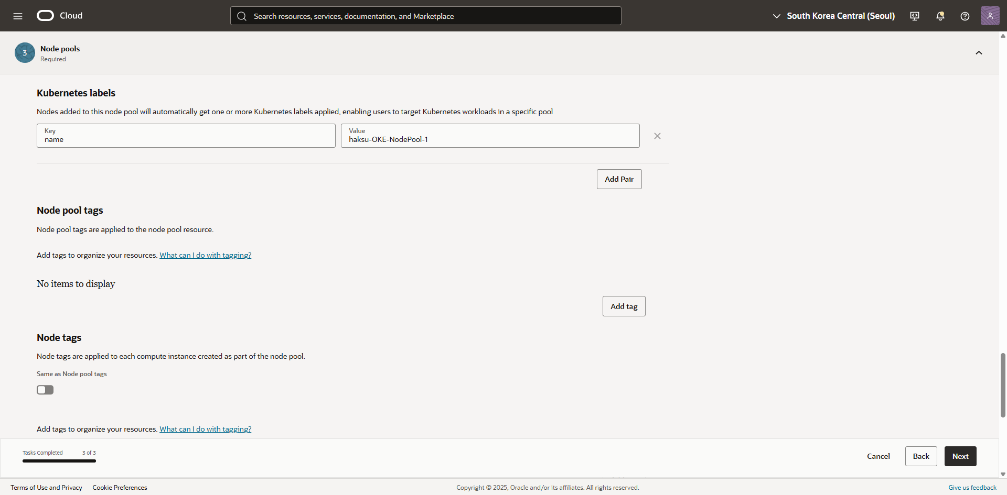Open the user profile avatar menu
The height and width of the screenshot is (495, 1007).
[x=990, y=16]
